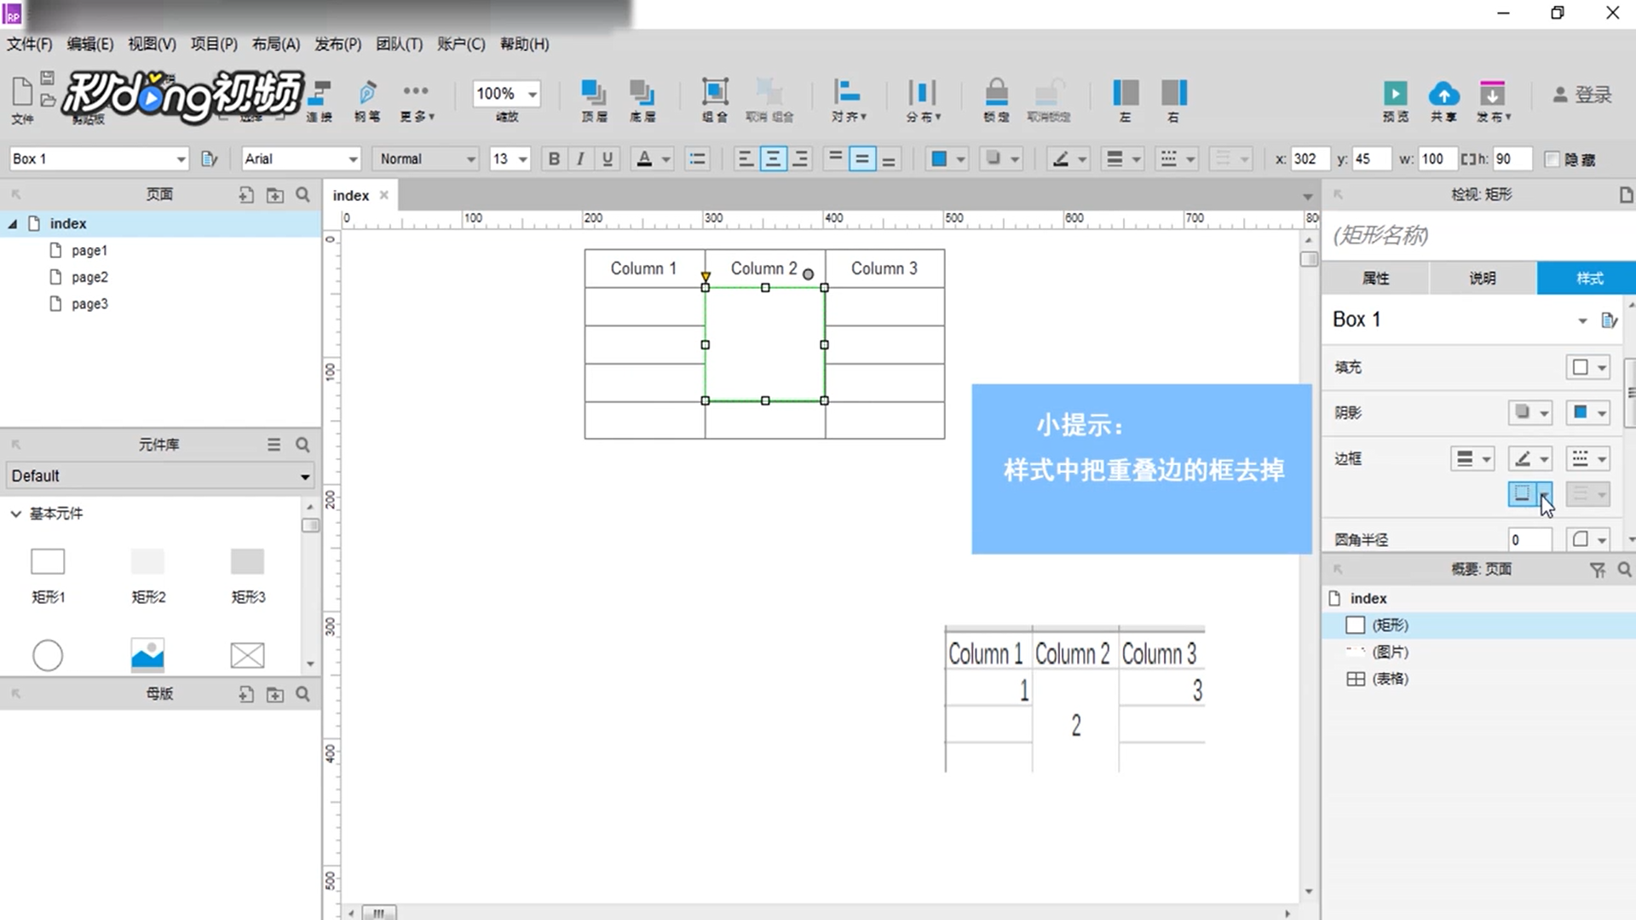This screenshot has height=920, width=1636.
Task: Switch to the 属性 tab
Action: pos(1375,279)
